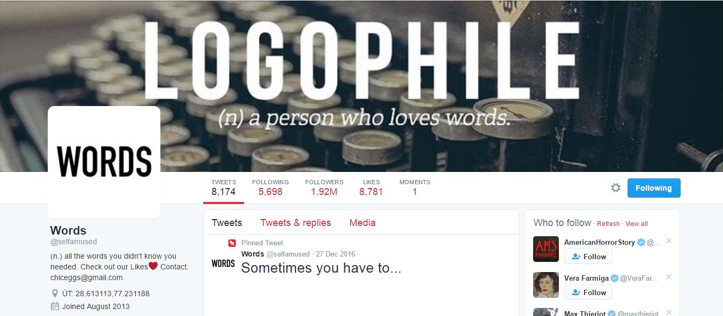Refresh the Who to follow list
This screenshot has height=316, width=723.
pos(608,224)
